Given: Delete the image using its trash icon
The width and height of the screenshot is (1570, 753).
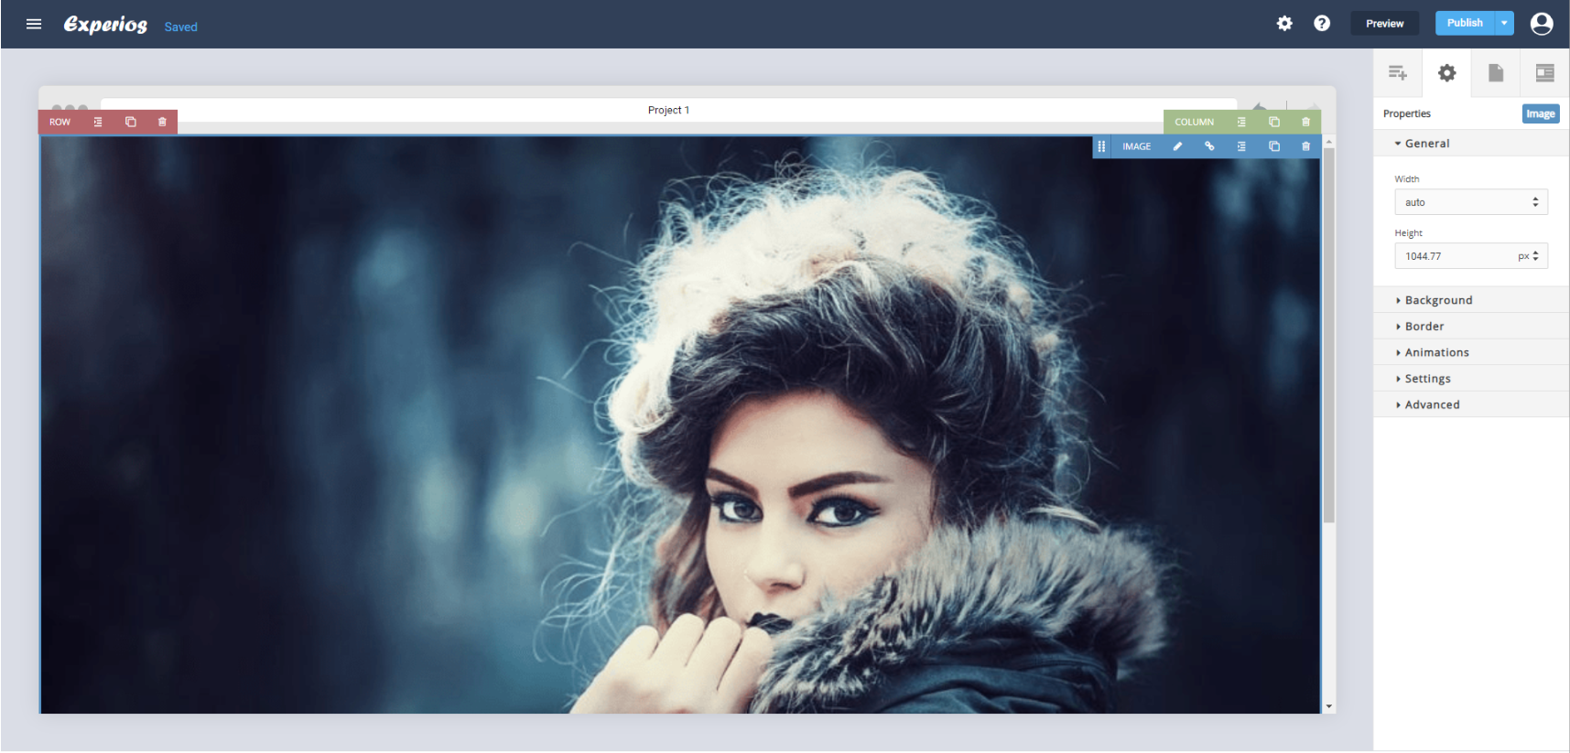Looking at the screenshot, I should pos(1305,146).
